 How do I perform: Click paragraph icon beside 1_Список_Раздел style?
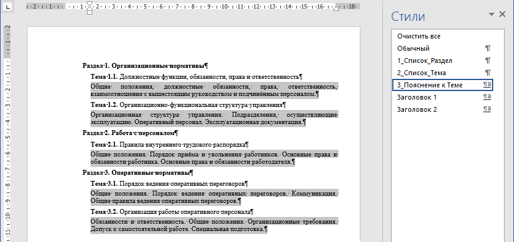(488, 61)
